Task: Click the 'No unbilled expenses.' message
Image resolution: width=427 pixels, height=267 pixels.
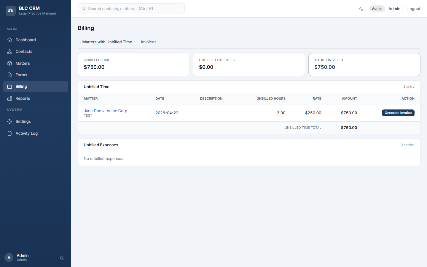Action: pos(104,159)
